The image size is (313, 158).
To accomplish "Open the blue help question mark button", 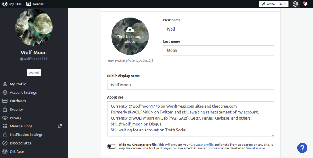I will point(302,148).
